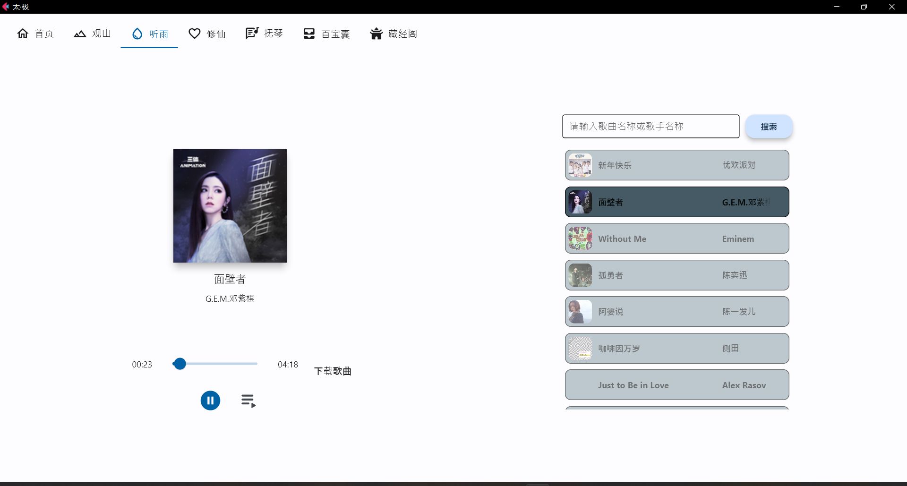Screen dimensions: 907x486
Task: Click the 新年快乐 row thumbnail
Action: (580, 165)
